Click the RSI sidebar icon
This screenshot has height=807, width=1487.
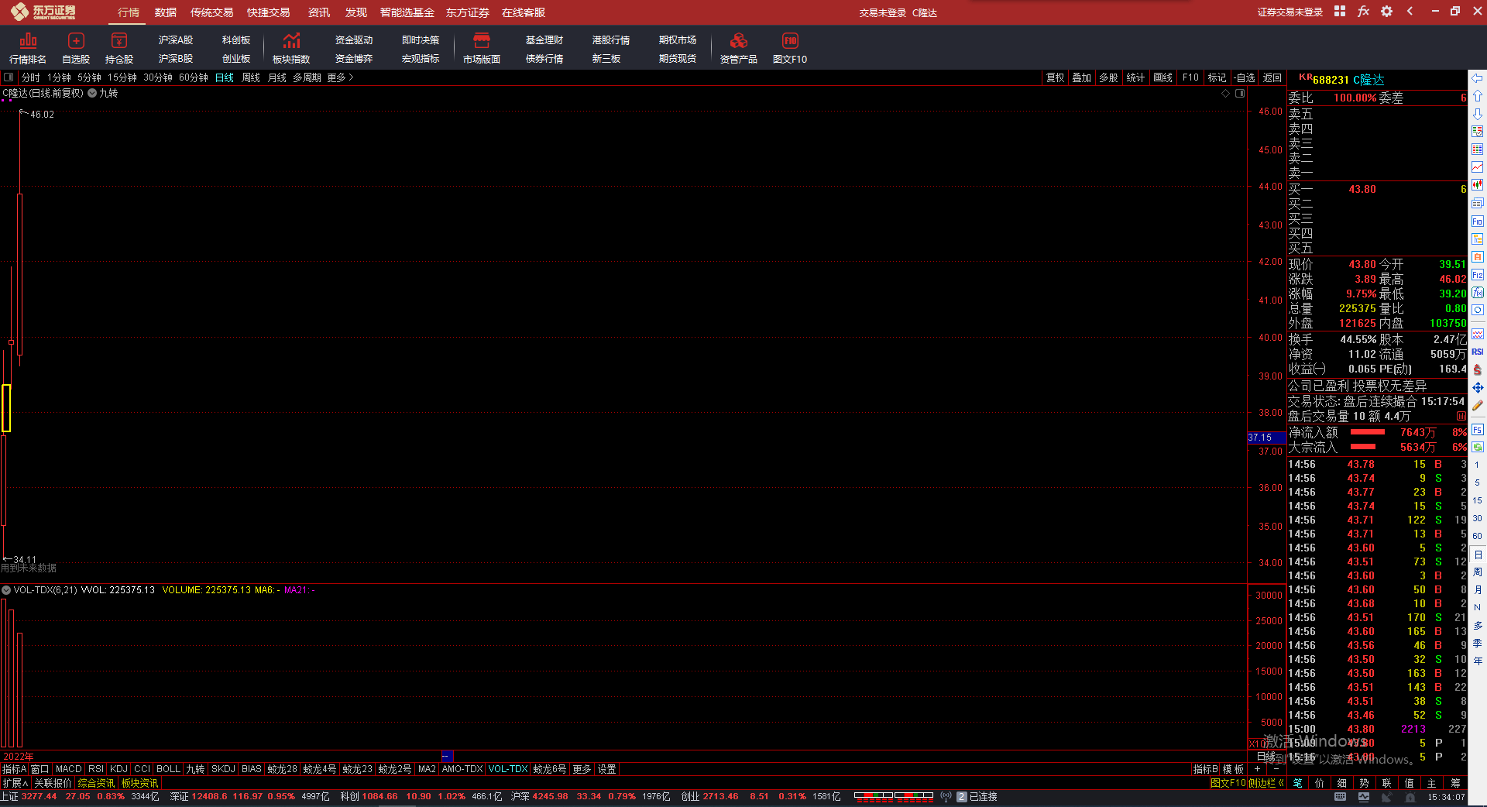1478,352
